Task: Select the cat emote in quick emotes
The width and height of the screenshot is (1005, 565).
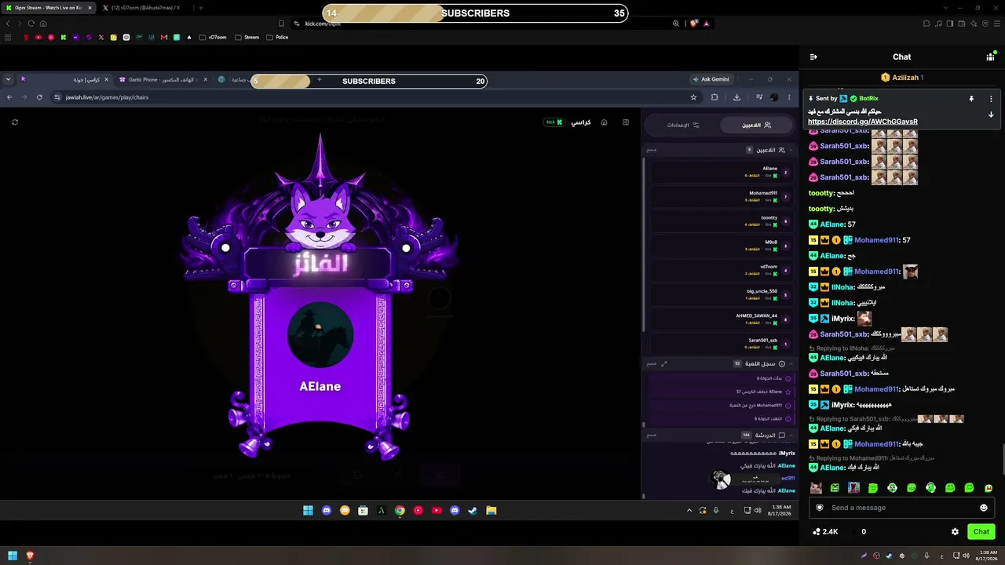Action: point(816,488)
